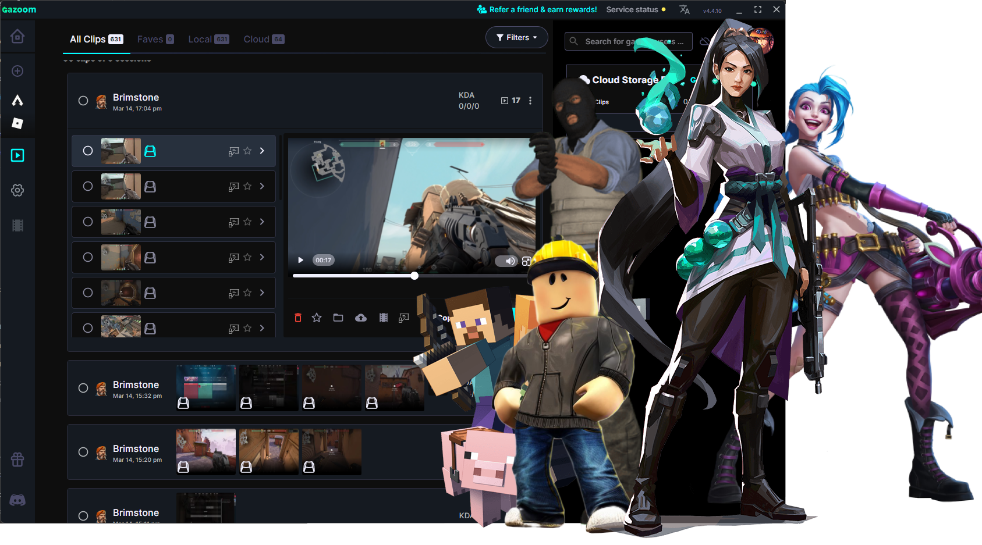Open the rewards gift icon
The image size is (982, 545).
[x=17, y=459]
